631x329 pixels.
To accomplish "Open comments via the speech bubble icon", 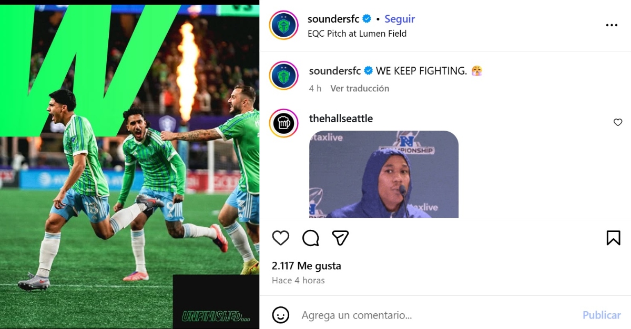I will (311, 238).
